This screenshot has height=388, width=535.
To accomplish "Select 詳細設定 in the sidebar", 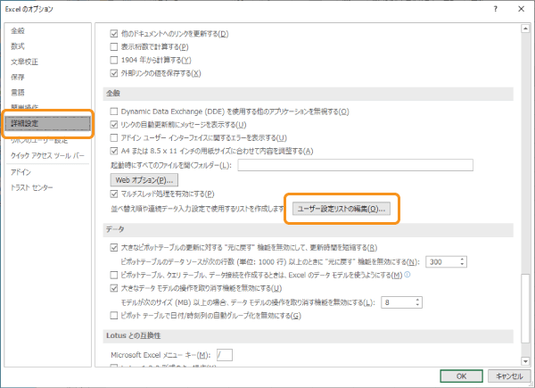I will (47, 123).
